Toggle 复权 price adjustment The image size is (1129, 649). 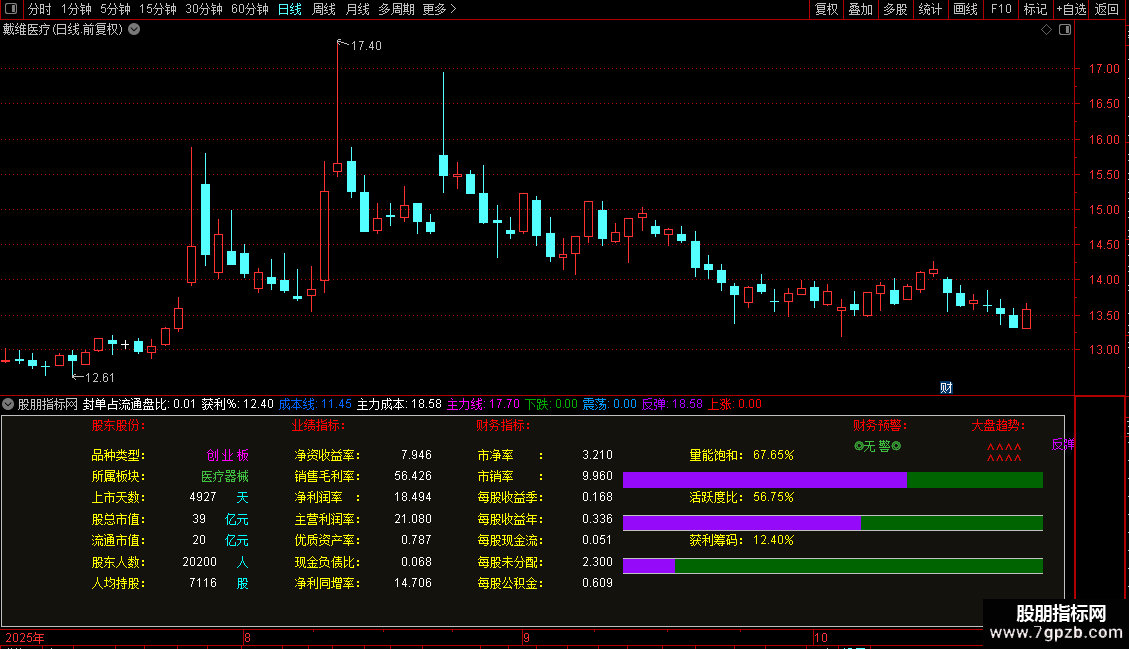tap(826, 9)
